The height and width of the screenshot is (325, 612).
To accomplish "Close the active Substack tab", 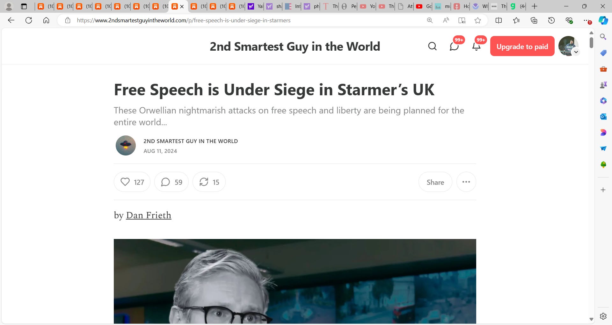I will tap(182, 6).
